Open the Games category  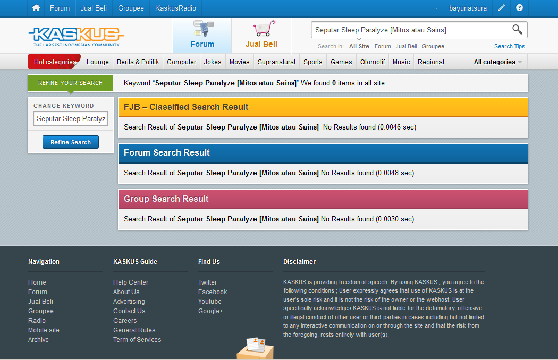(x=341, y=62)
